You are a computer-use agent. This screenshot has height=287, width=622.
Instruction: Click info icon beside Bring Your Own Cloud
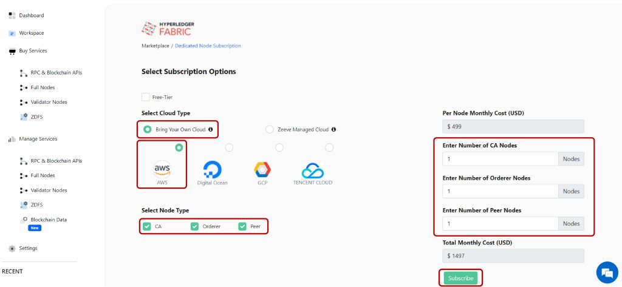(210, 130)
